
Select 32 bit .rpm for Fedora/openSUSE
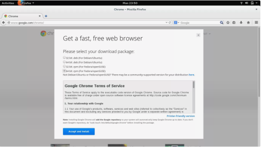[64, 66]
